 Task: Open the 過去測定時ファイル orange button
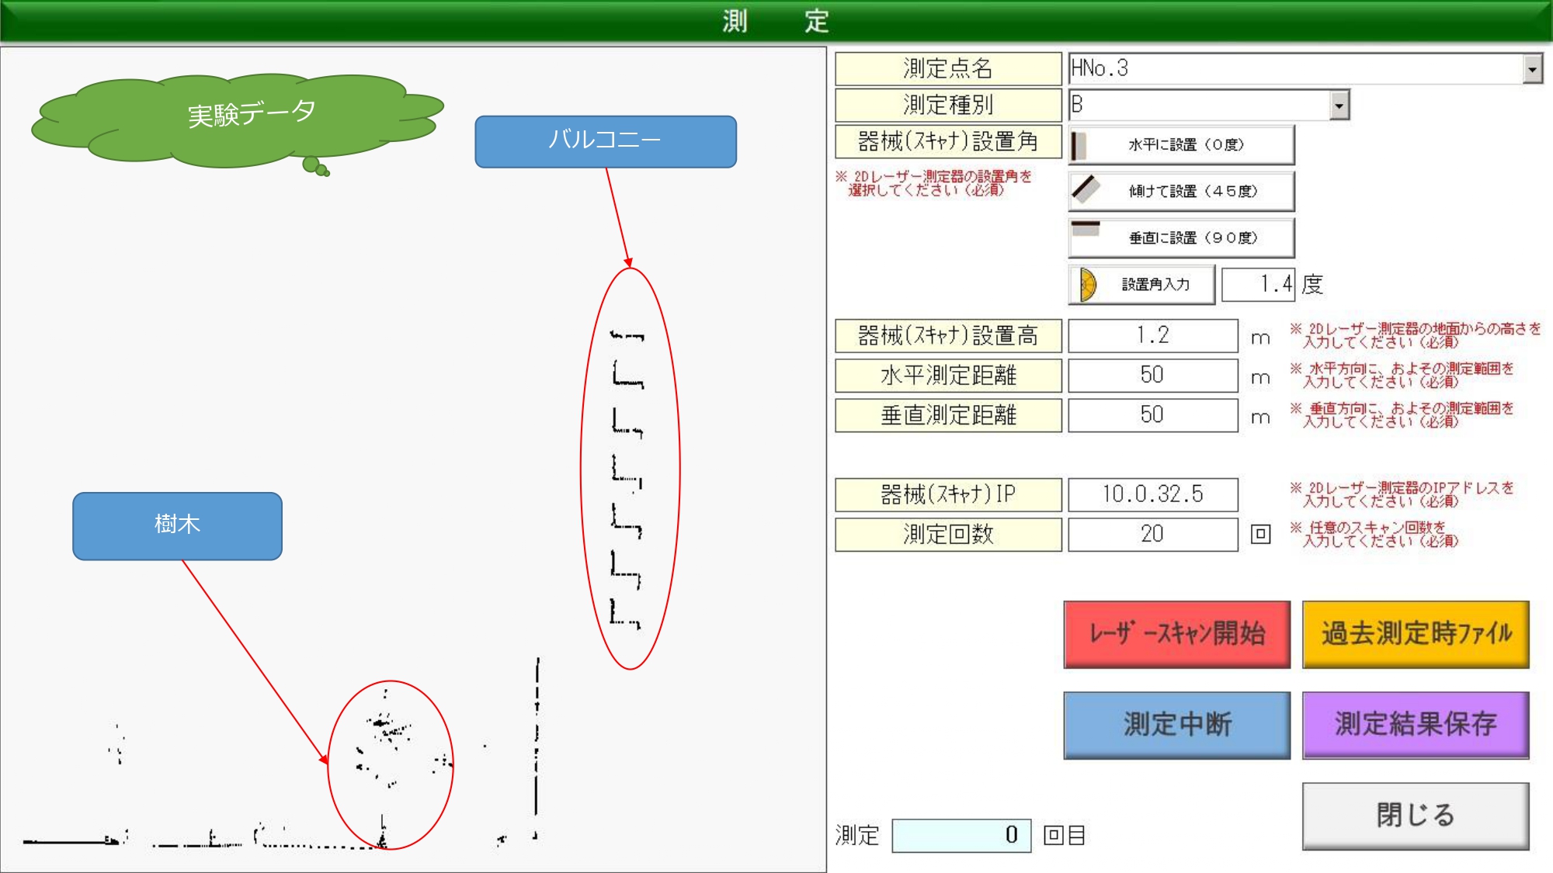1415,634
